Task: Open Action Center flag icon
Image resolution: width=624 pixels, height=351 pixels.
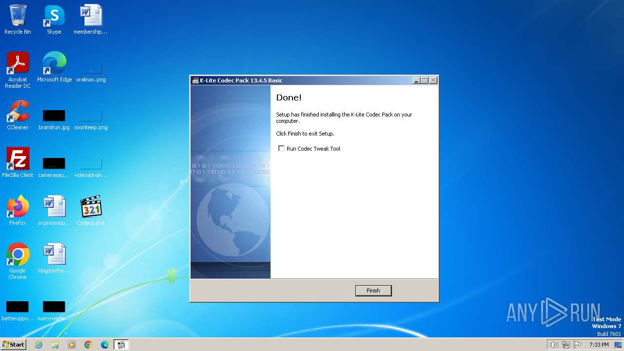Action: pos(578,345)
